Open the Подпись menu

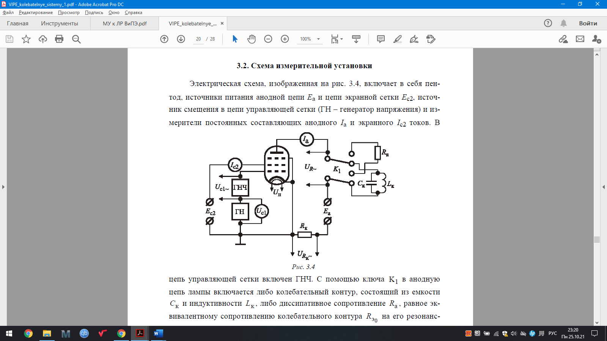[x=94, y=13]
